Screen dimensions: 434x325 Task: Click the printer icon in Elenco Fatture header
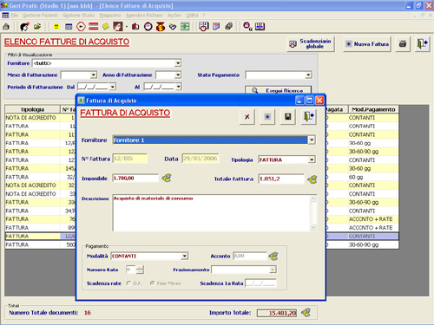(403, 44)
